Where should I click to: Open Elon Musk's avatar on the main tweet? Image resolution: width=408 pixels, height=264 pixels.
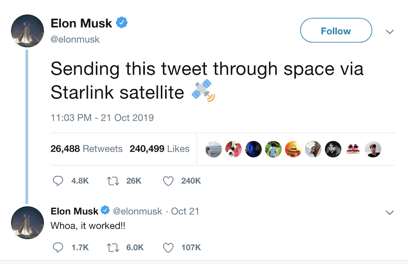click(x=27, y=31)
